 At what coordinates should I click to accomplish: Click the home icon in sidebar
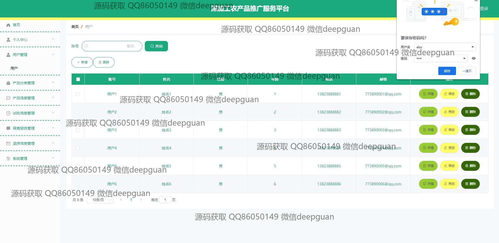(x=8, y=25)
